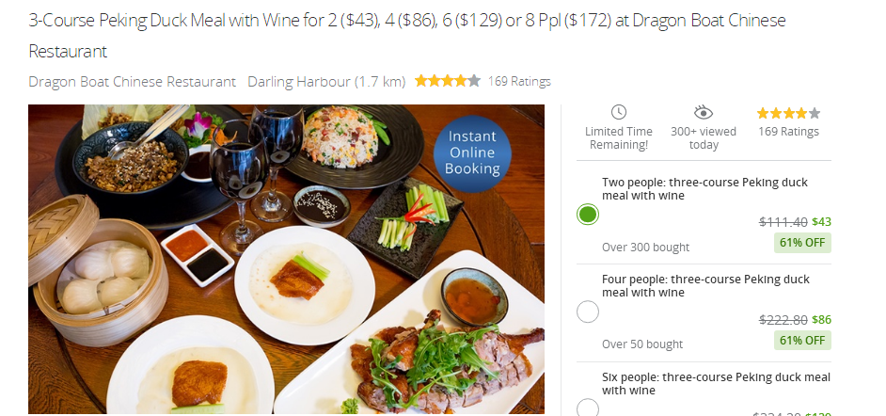Open the 169 Ratings link under the title
This screenshot has width=886, height=416.
(x=519, y=81)
